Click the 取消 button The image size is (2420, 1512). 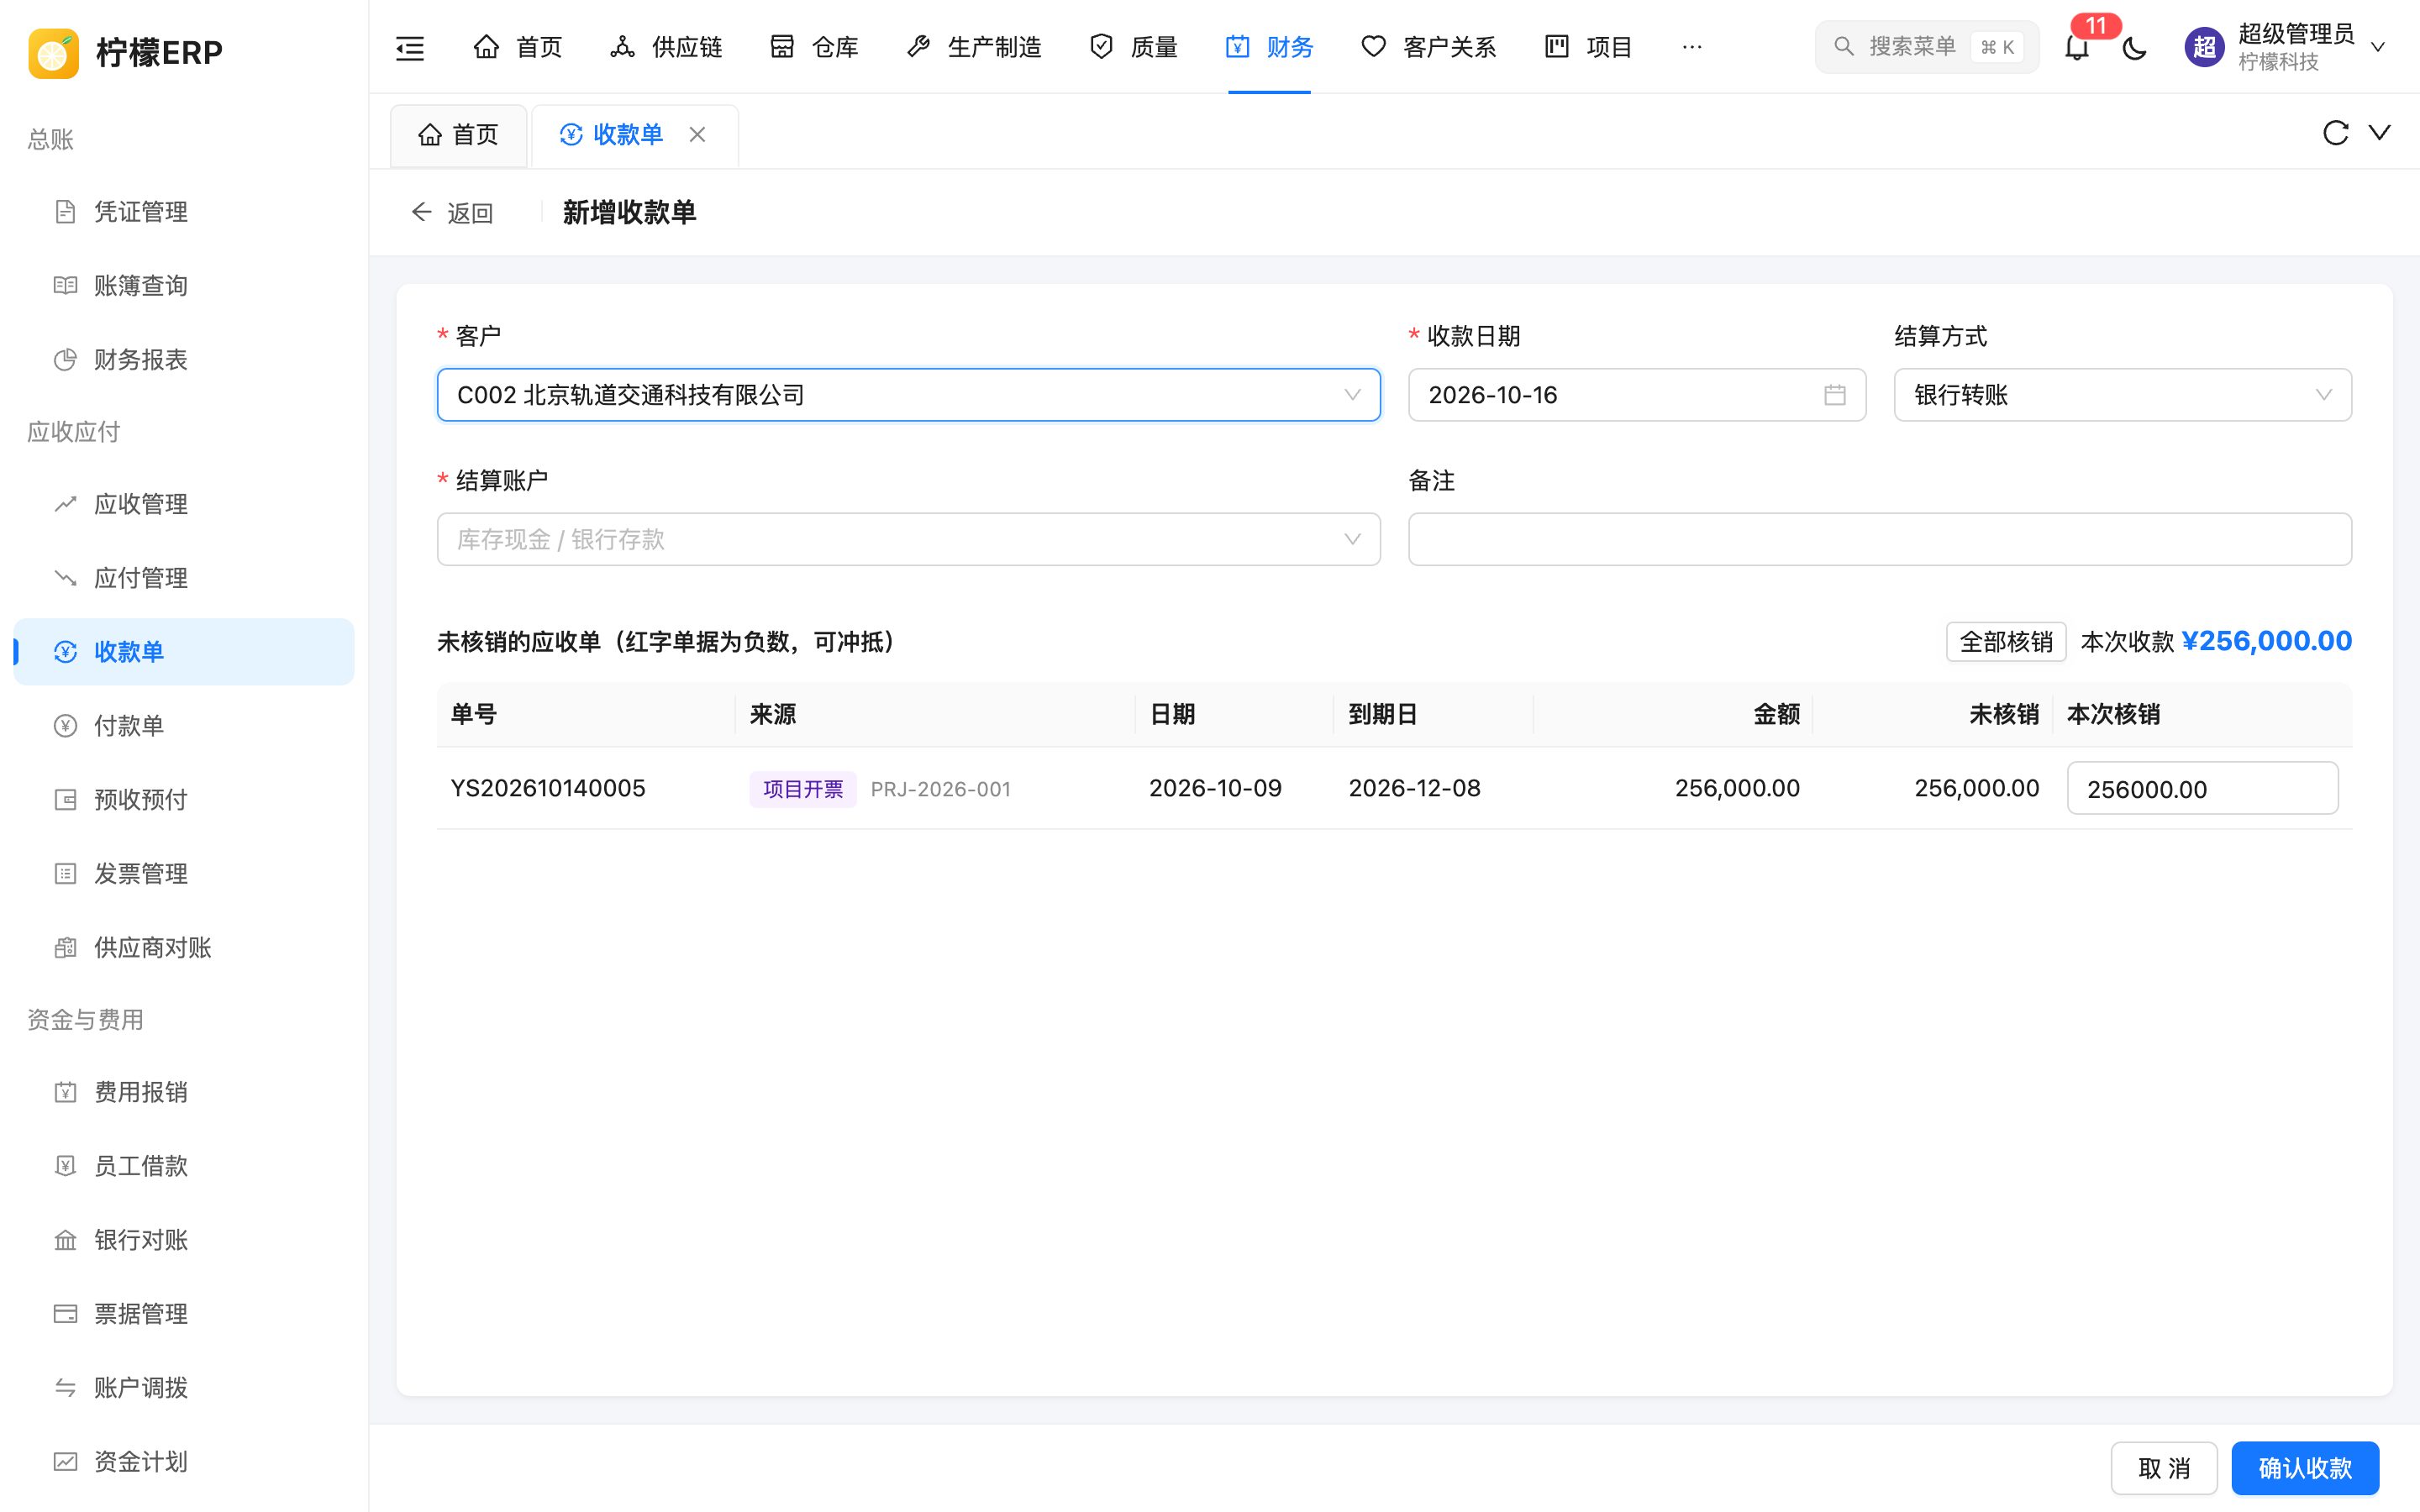[2164, 1468]
